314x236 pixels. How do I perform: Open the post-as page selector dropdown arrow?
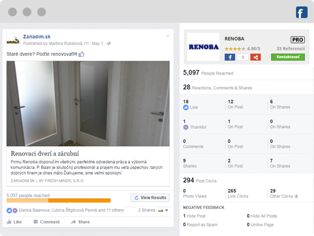tap(167, 210)
